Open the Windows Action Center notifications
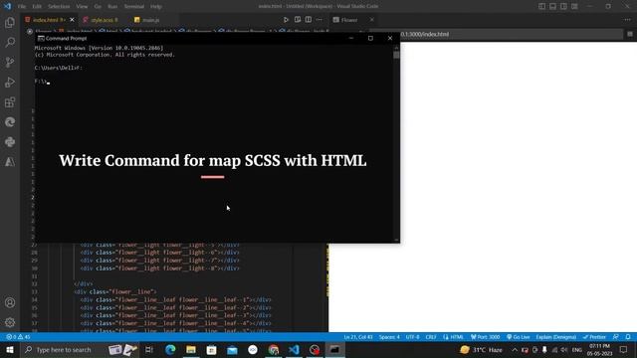637x358 pixels. [x=624, y=349]
